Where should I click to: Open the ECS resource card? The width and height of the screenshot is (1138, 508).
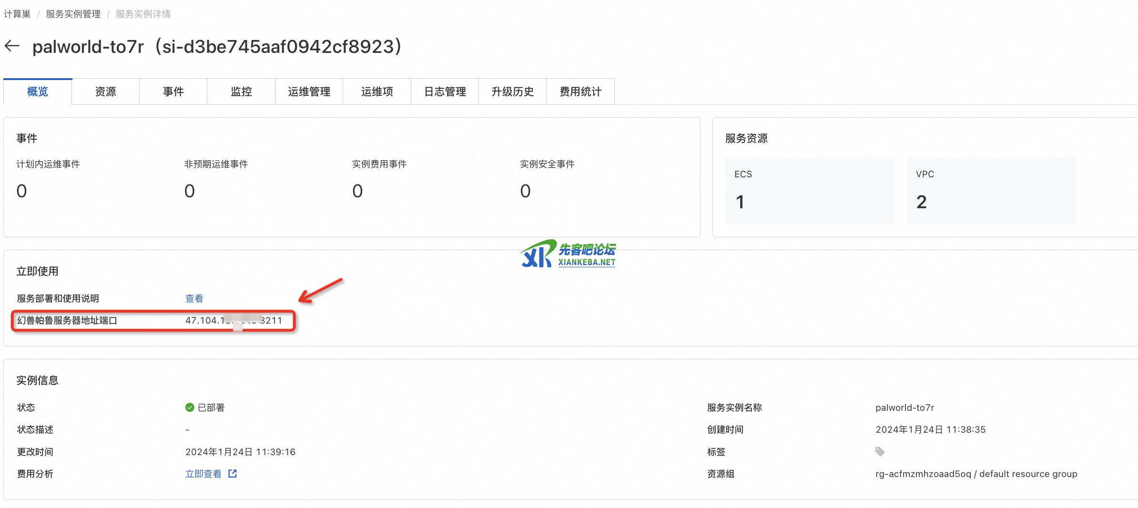[809, 191]
